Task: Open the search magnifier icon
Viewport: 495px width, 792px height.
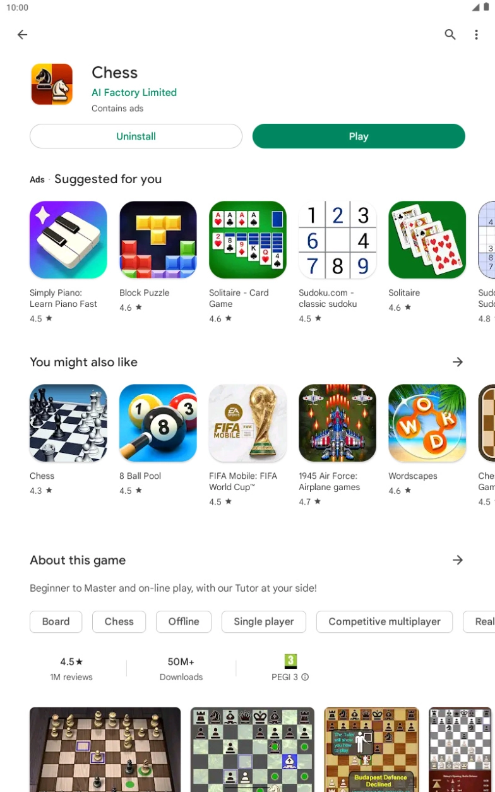Action: (x=450, y=35)
